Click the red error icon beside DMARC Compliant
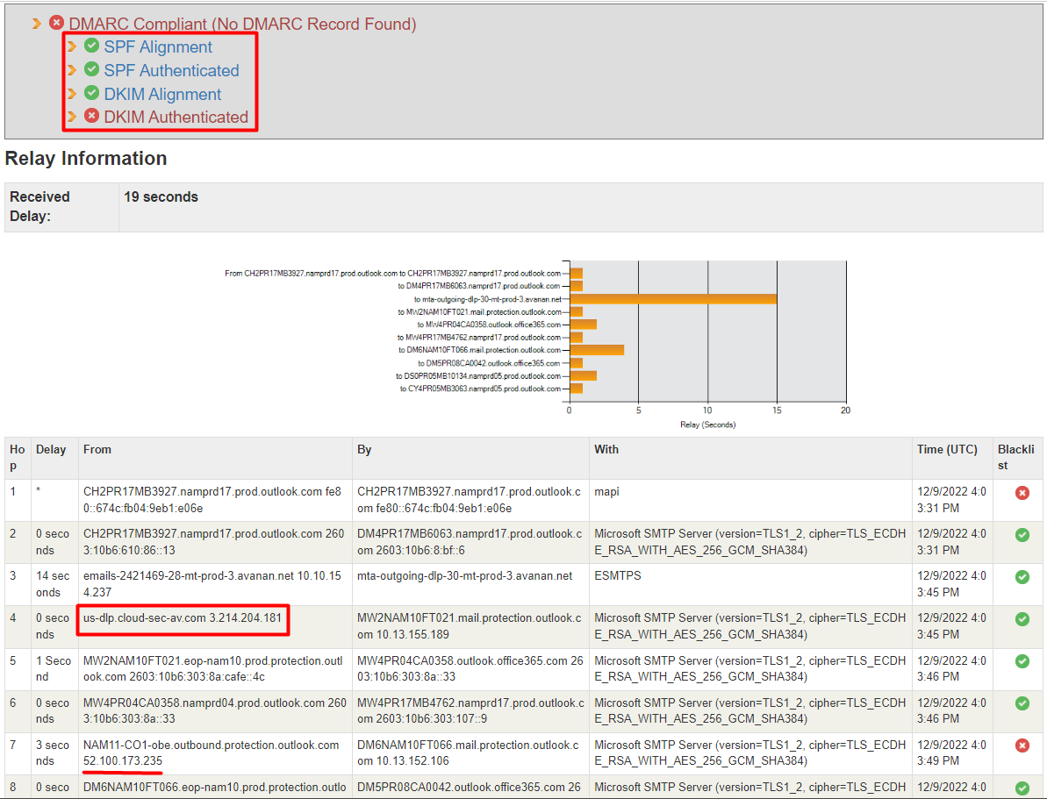This screenshot has height=799, width=1047. point(55,24)
